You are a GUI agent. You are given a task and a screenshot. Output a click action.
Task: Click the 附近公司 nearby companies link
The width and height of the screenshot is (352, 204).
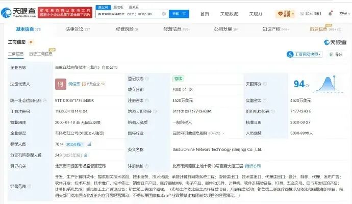[x=253, y=166]
